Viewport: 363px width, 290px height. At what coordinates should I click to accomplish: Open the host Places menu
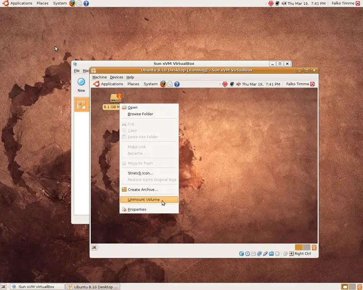[x=43, y=3]
